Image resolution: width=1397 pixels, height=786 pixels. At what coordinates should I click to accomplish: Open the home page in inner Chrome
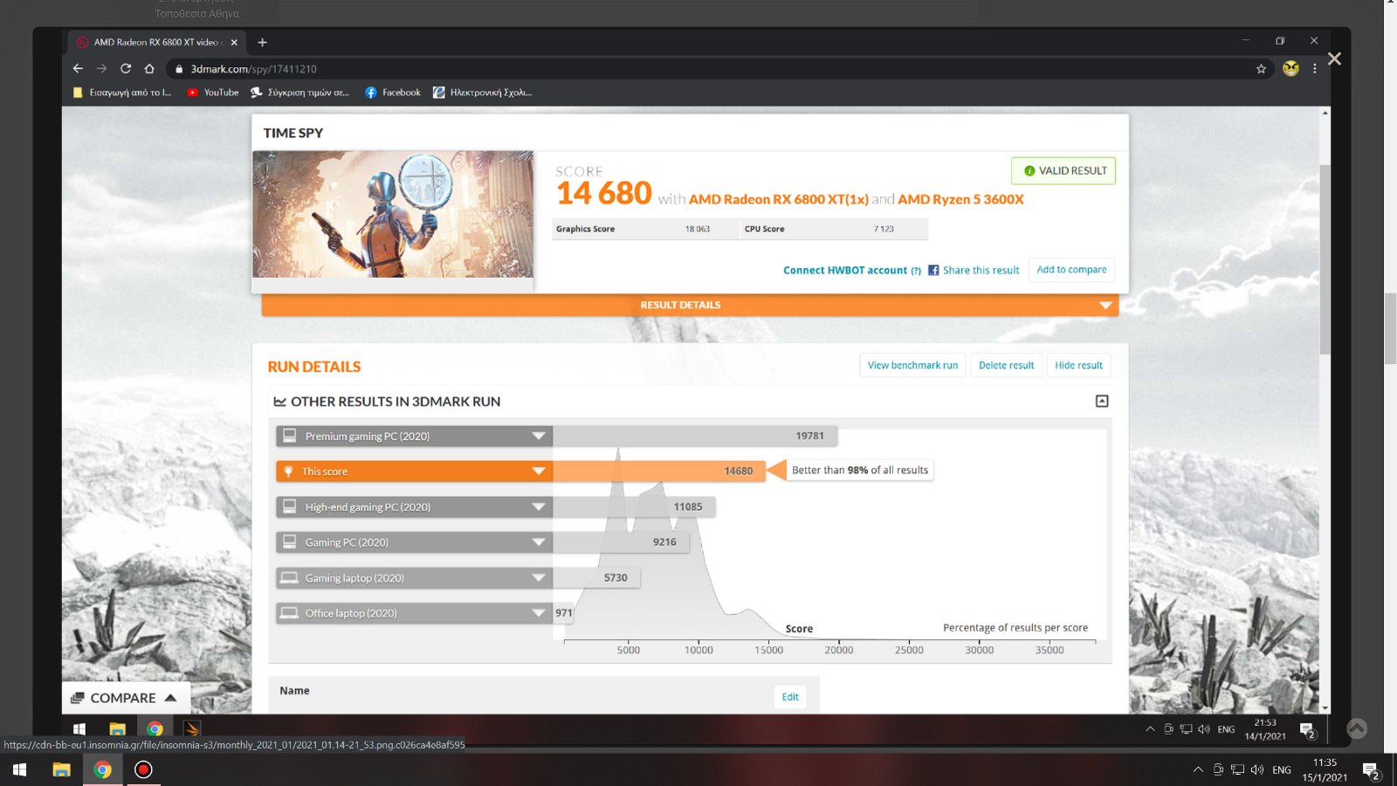(149, 68)
